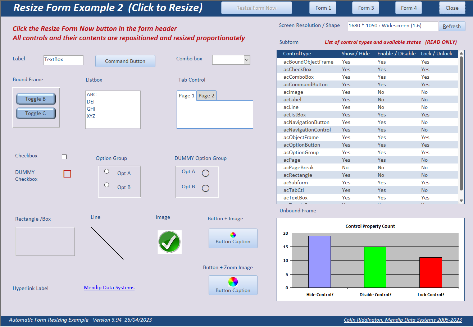The height and width of the screenshot is (327, 473).
Task: Open Form 3
Action: coord(366,8)
